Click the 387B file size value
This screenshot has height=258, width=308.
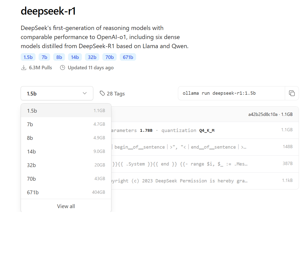pyautogui.click(x=288, y=164)
